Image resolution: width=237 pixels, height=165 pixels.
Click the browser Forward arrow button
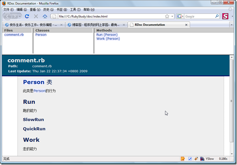[15, 16]
